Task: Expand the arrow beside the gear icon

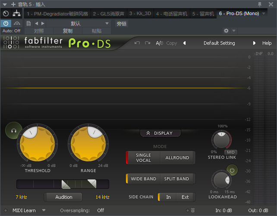Action: coord(234,31)
